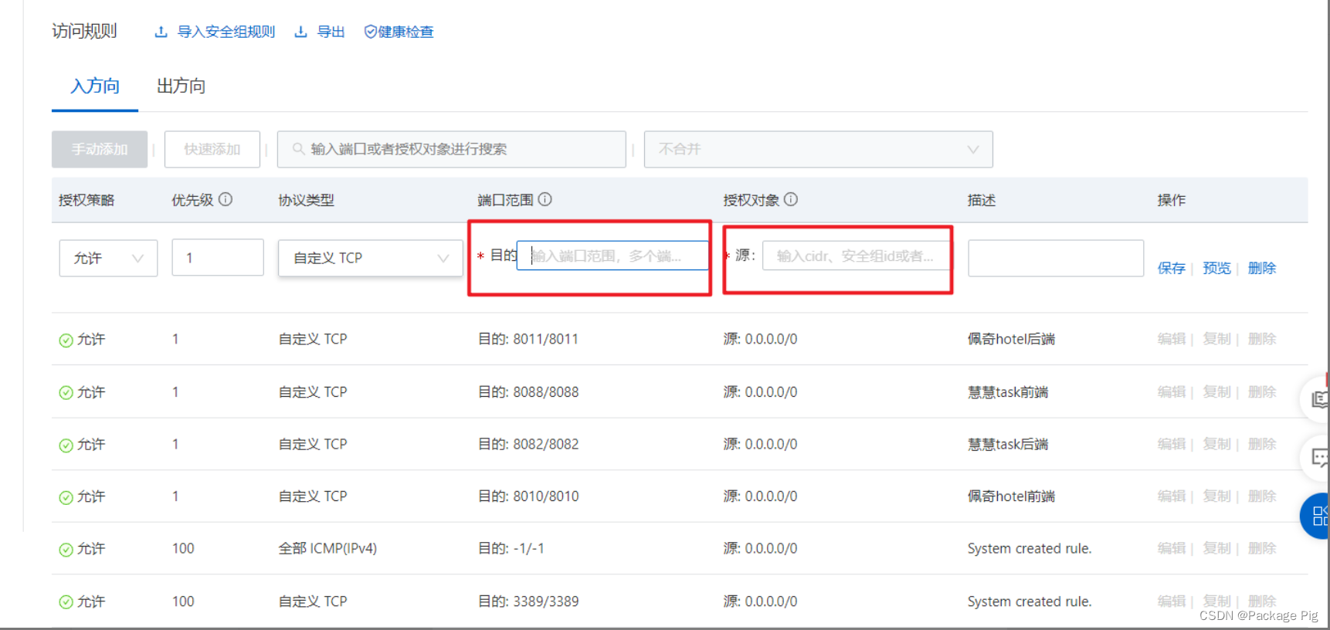This screenshot has width=1330, height=630.
Task: Click 编辑 in the 佩奇hotel后端 row
Action: pyautogui.click(x=1171, y=339)
